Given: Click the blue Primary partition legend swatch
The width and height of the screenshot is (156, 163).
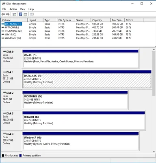Looking at the screenshot, I should pos(21,156).
